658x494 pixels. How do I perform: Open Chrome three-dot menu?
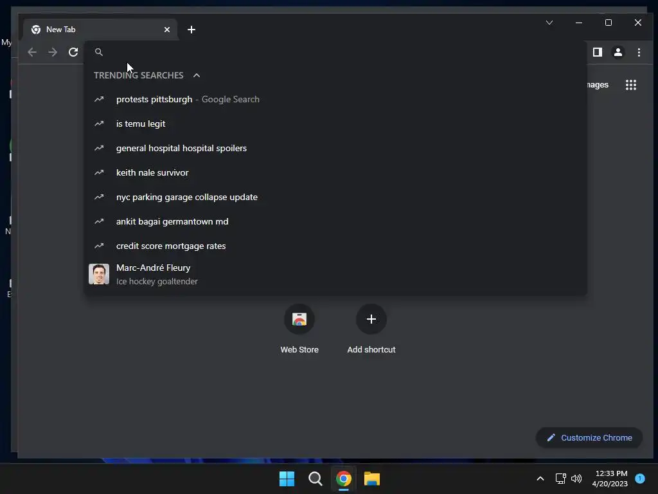(639, 52)
